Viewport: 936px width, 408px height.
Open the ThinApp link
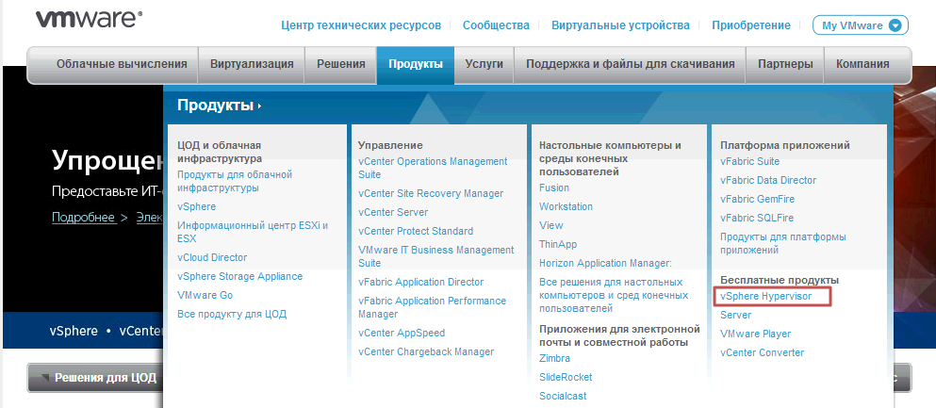tap(558, 245)
